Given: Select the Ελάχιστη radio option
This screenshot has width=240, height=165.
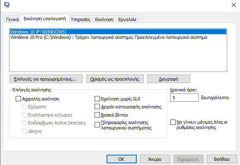Looking at the screenshot, I should (24, 107).
